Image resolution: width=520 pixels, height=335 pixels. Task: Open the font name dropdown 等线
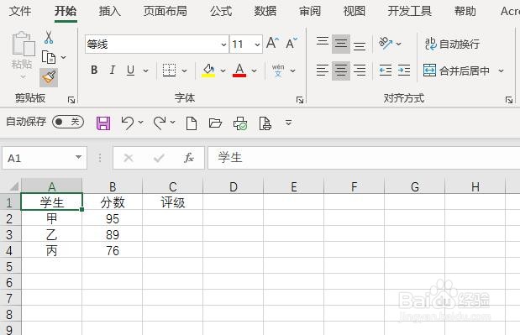(223, 44)
